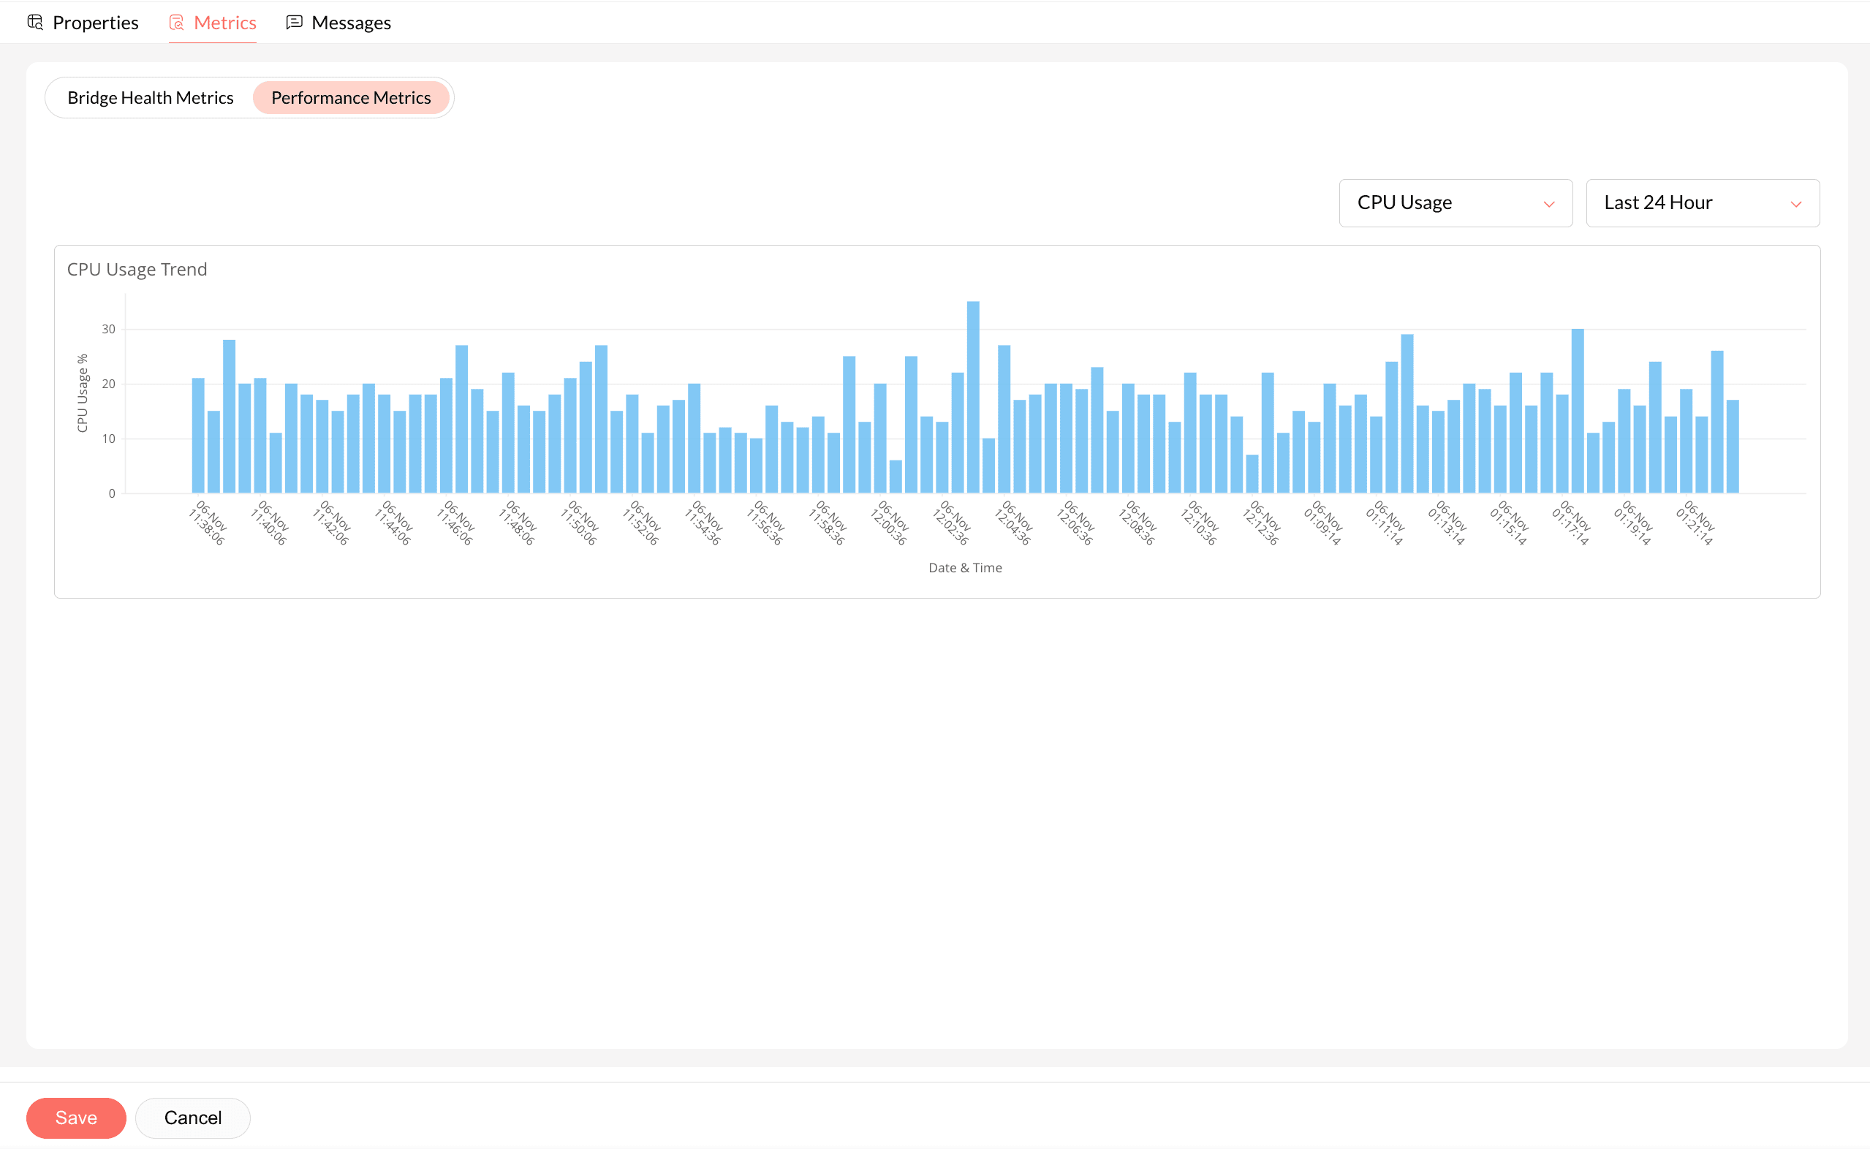Click the 06-Nov 11:38:06 axis label
Image resolution: width=1870 pixels, height=1149 pixels.
tap(208, 523)
